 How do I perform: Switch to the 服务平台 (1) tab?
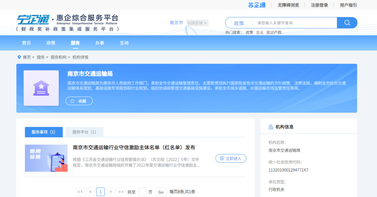(84, 132)
